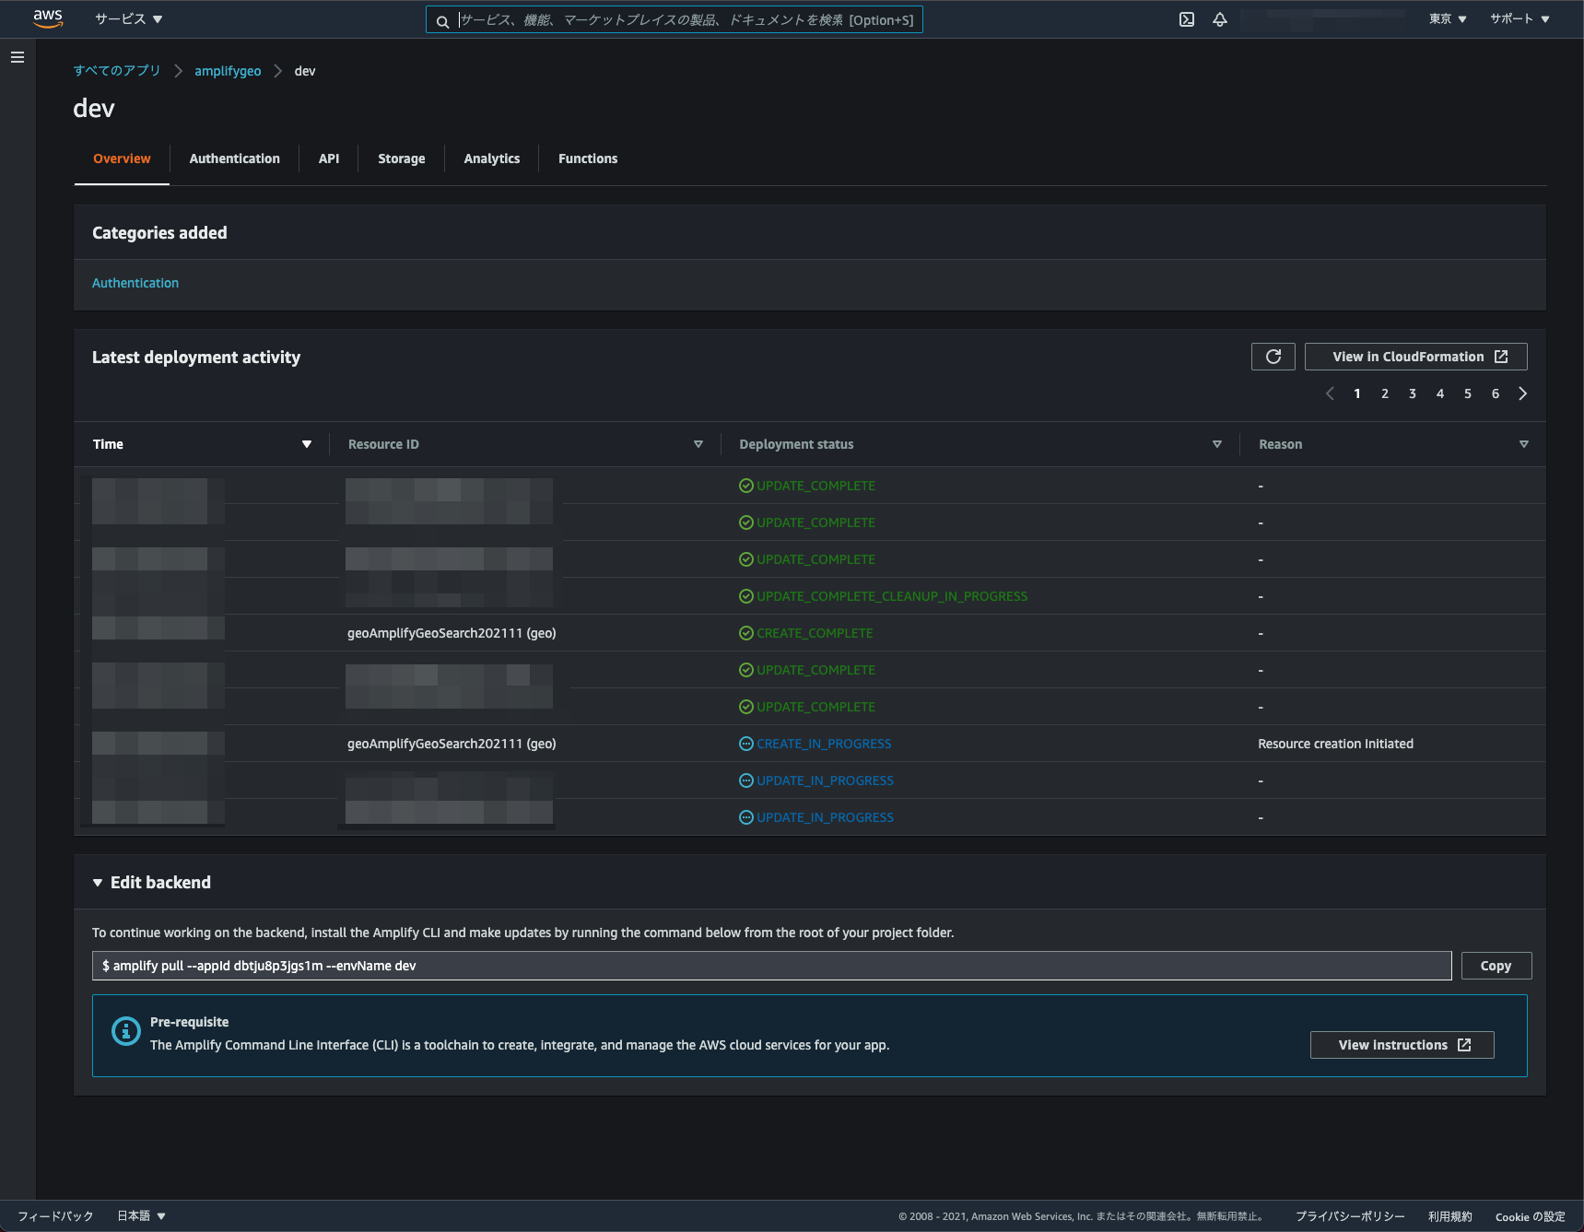Open the サービス services menu
Image resolution: width=1584 pixels, height=1232 pixels.
129,18
